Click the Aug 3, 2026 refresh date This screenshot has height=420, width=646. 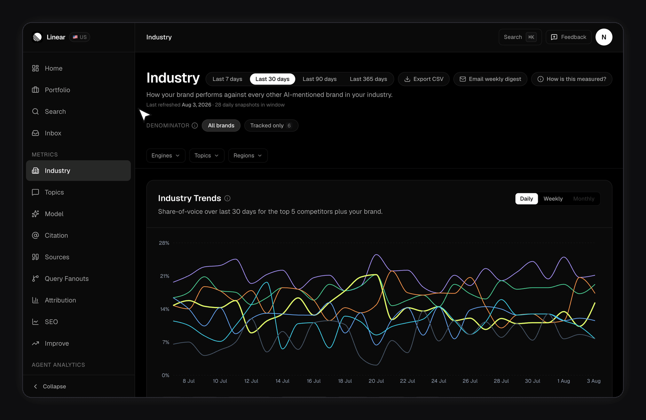pyautogui.click(x=196, y=105)
